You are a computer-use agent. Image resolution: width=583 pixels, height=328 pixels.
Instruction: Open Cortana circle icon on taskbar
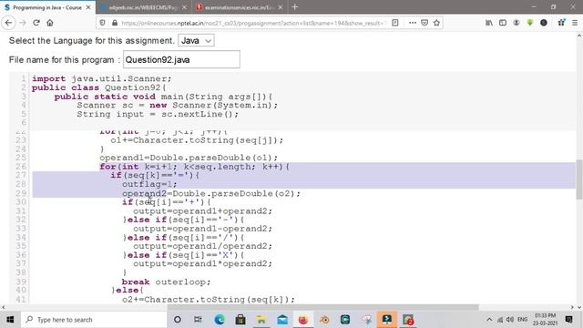[178, 320]
